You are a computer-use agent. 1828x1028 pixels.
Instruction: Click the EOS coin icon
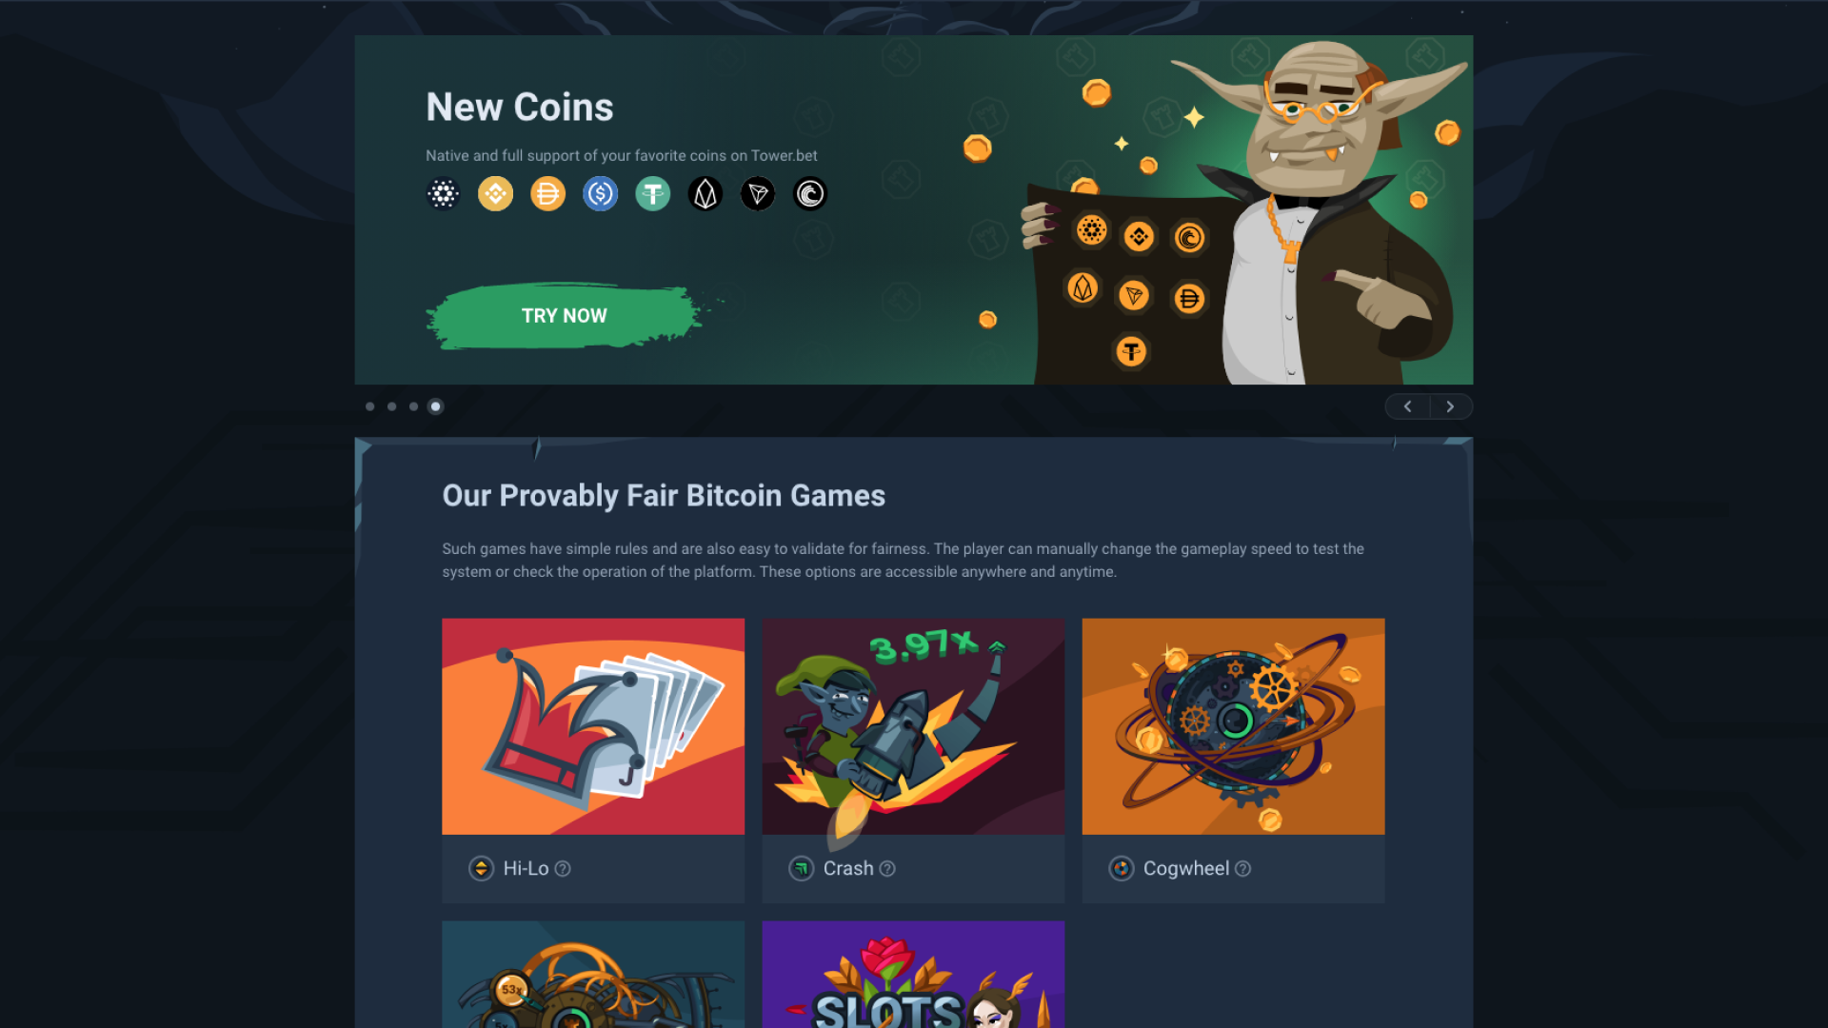point(705,194)
